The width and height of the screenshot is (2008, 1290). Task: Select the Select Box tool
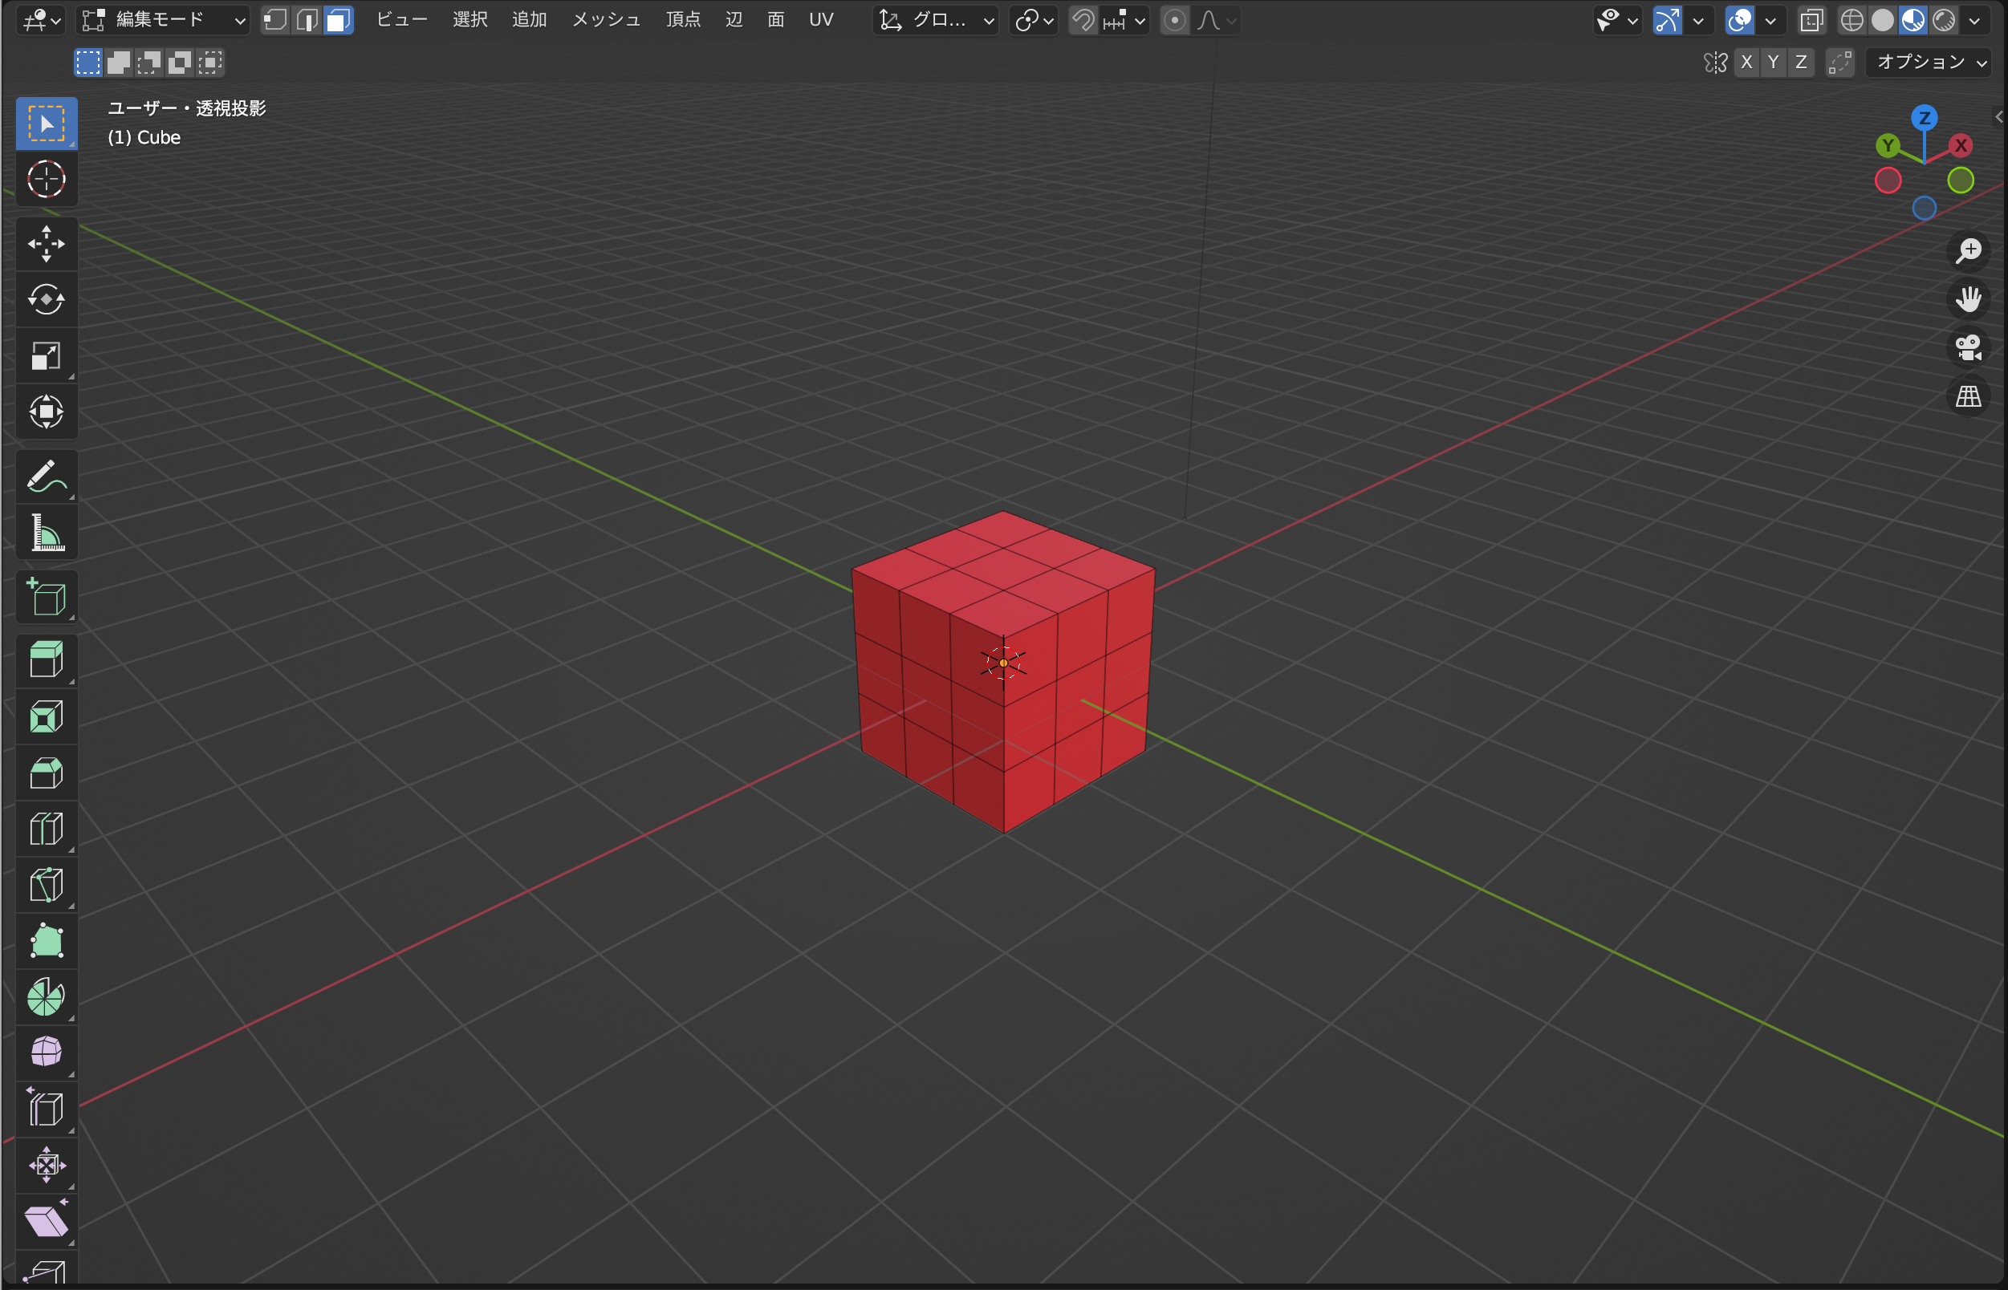[46, 123]
